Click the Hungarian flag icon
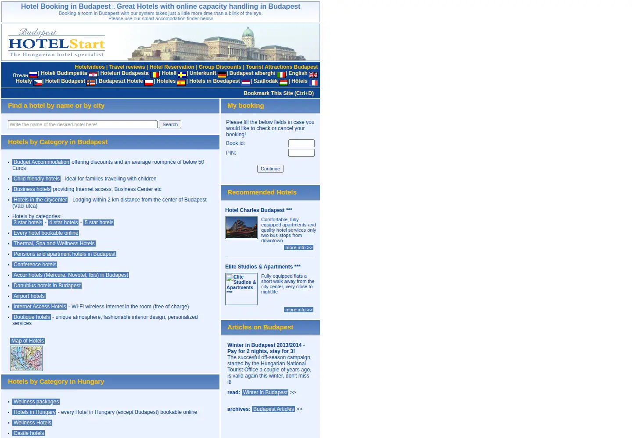This screenshot has width=632, height=438. coord(284,83)
